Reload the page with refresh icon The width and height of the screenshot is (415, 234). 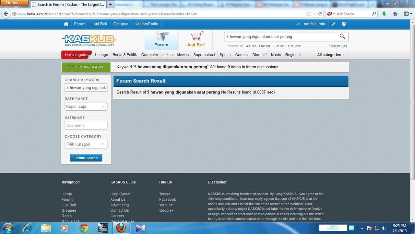coord(320,14)
